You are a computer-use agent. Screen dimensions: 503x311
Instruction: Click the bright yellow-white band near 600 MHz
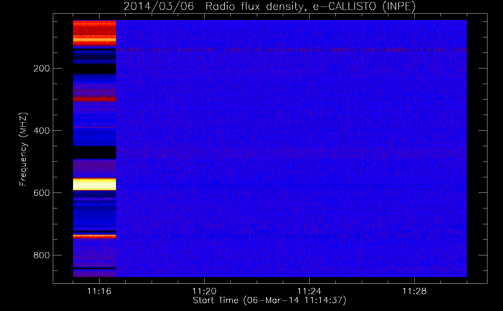tap(95, 184)
